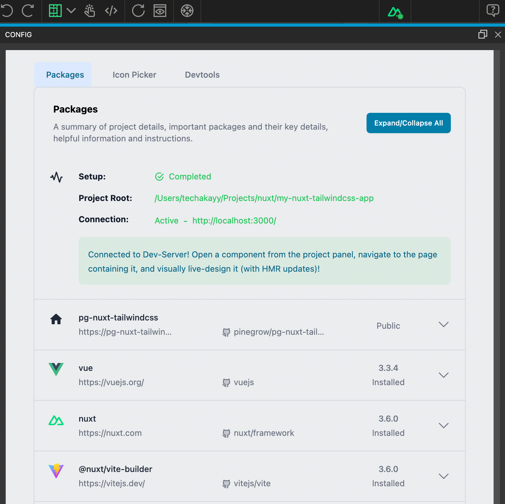Click the setup activity pulse icon

point(56,177)
